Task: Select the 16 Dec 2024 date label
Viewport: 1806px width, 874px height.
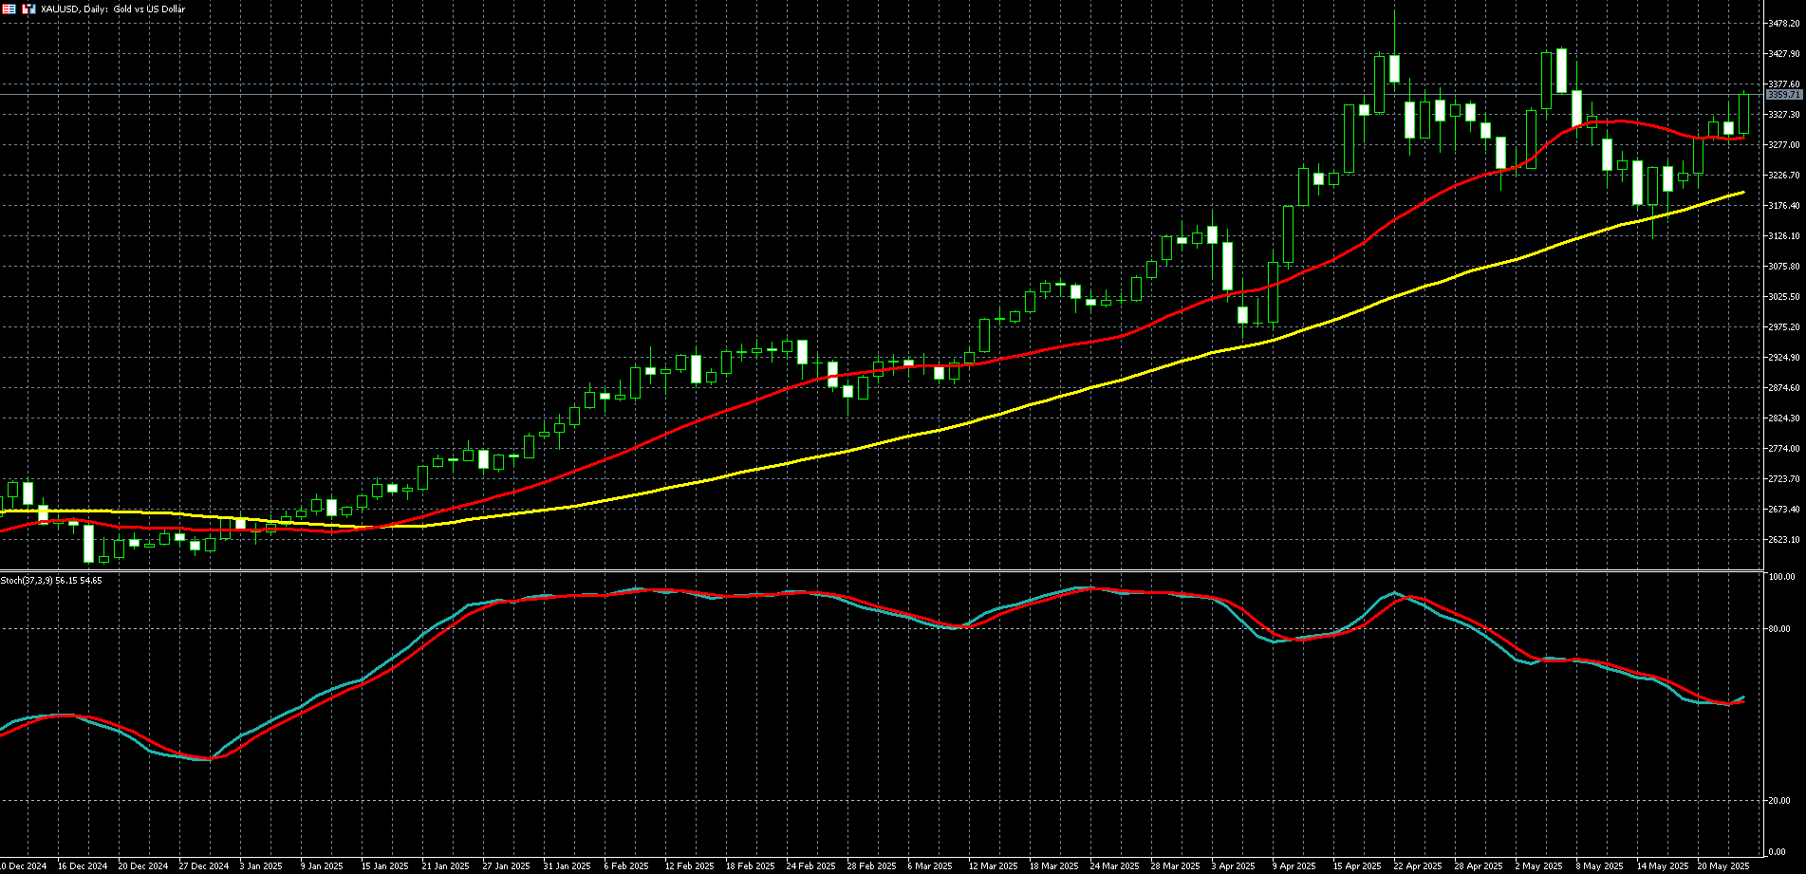Action: click(83, 866)
